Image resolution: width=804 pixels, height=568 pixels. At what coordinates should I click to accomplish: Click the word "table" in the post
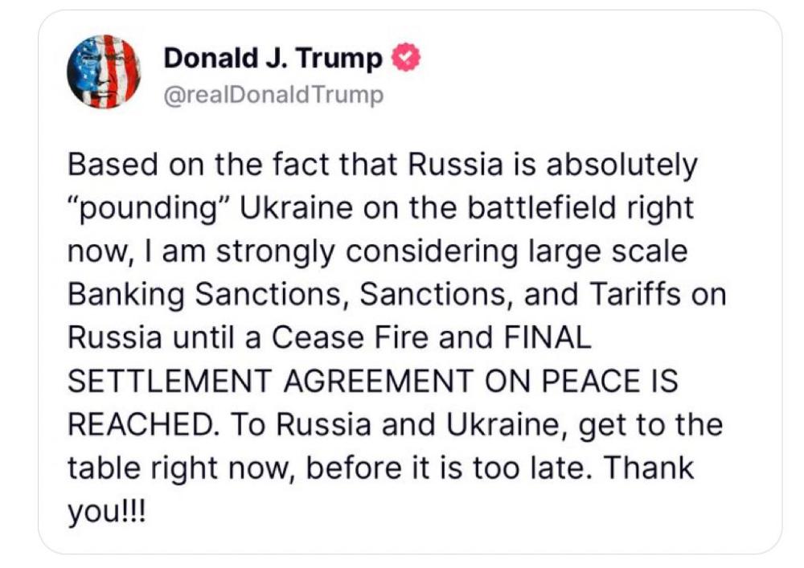click(101, 468)
